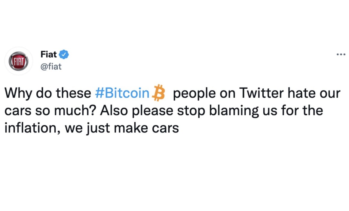The image size is (349, 211).
Task: Click the word "these" before the hashtag
Action: coord(73,93)
